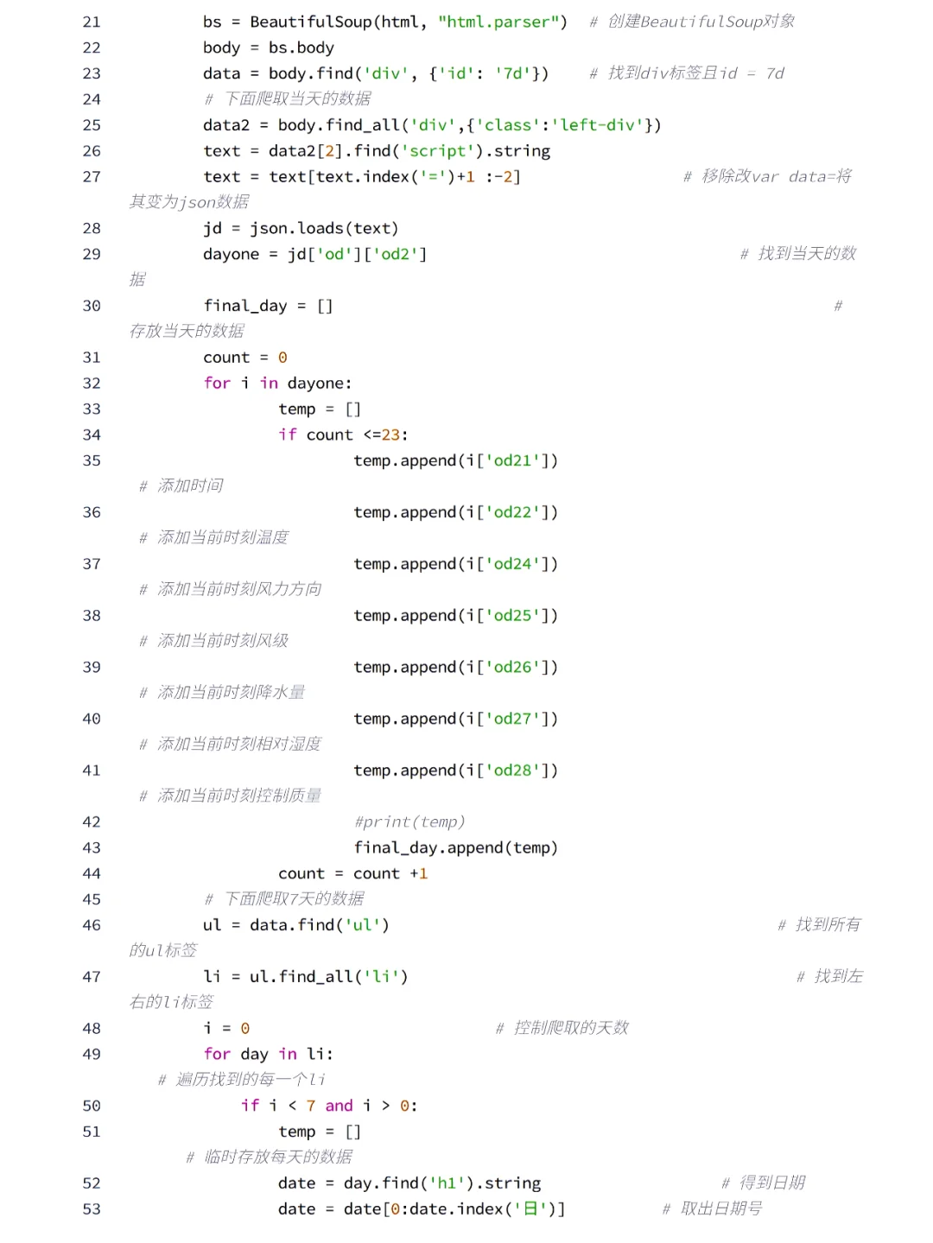
Task: Click line number 28
Action: pos(91,228)
